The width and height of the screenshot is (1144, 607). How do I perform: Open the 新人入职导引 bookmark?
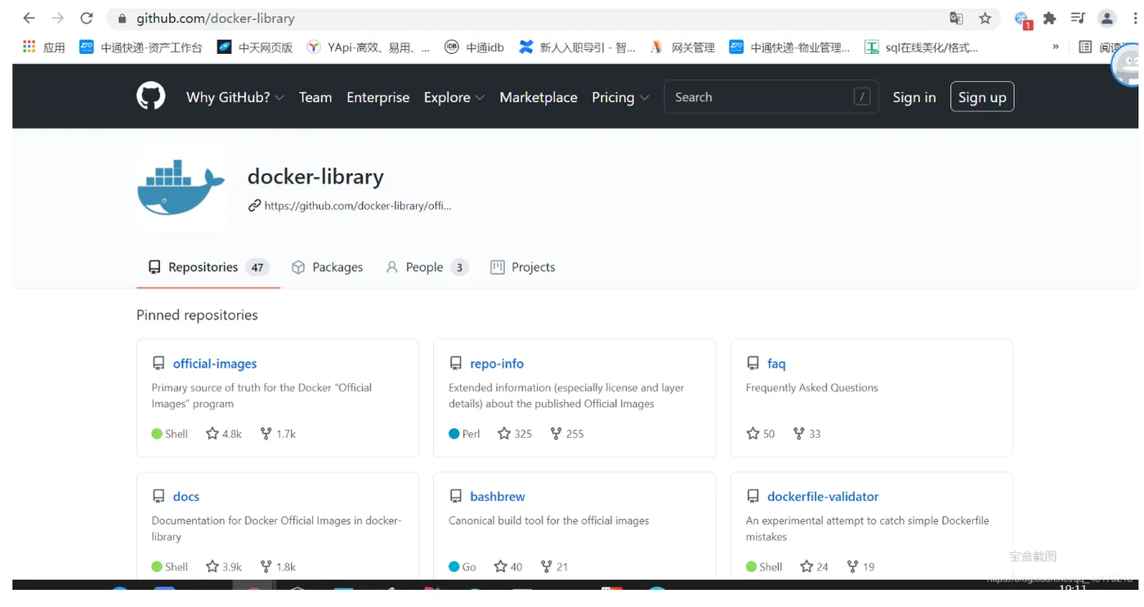click(577, 47)
